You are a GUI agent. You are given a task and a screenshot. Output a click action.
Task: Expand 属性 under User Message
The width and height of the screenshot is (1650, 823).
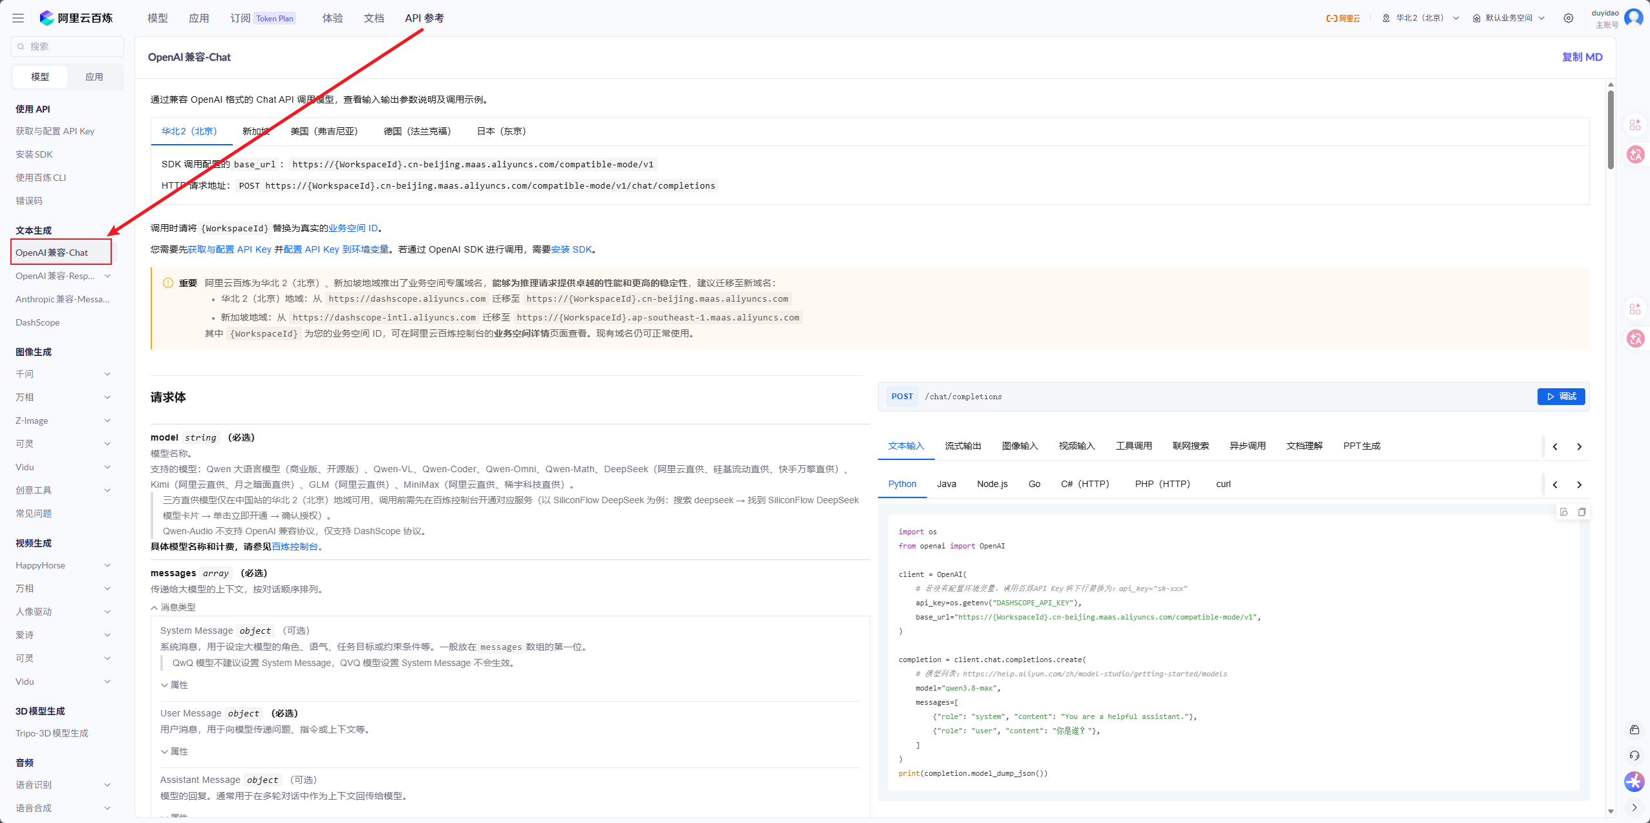click(175, 751)
